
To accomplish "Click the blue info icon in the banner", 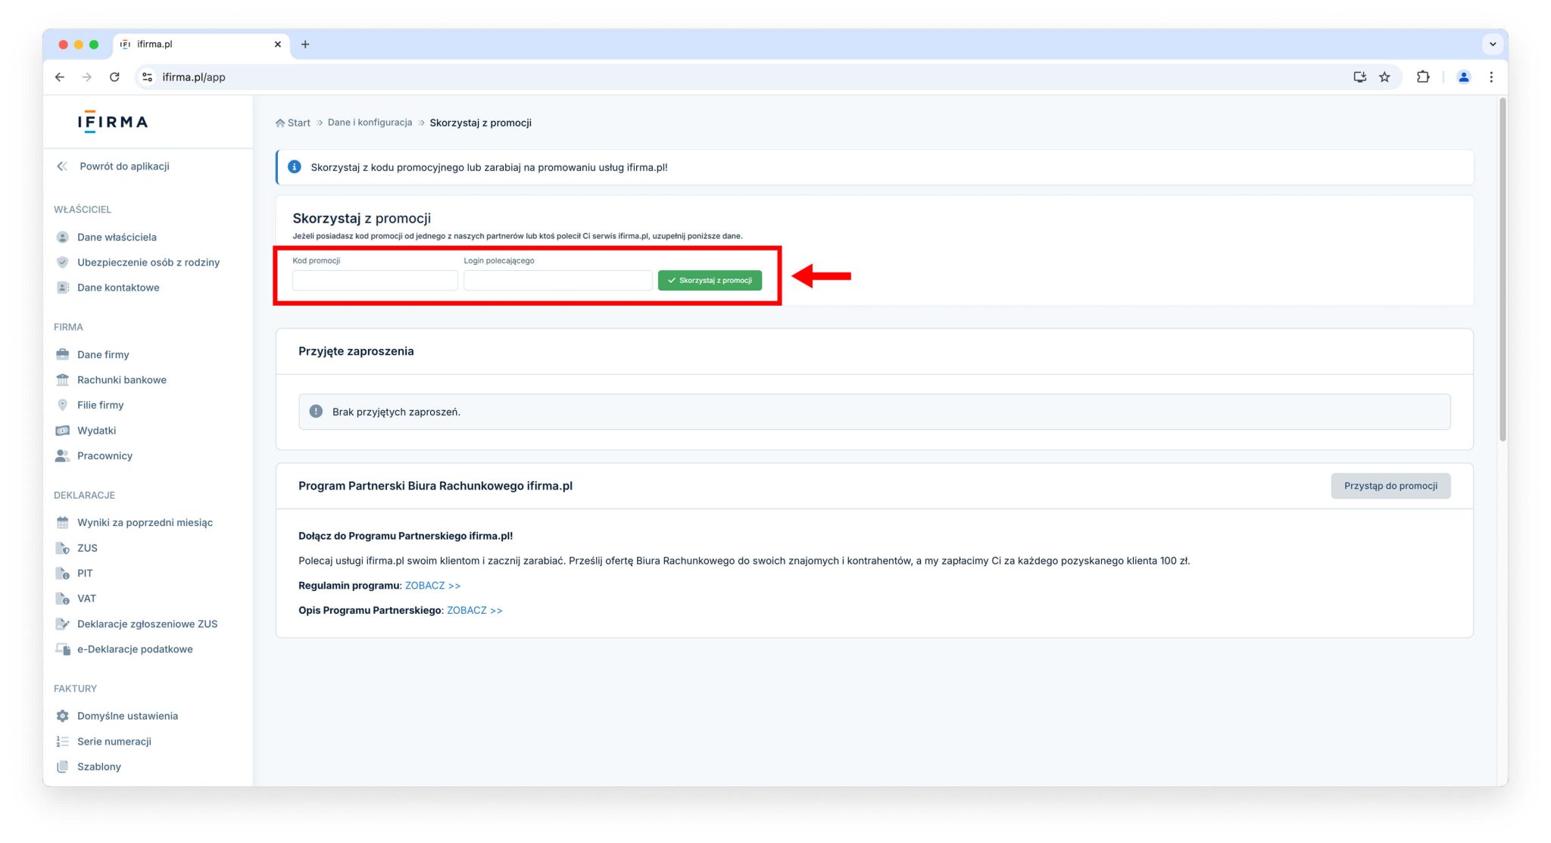I will [x=295, y=166].
